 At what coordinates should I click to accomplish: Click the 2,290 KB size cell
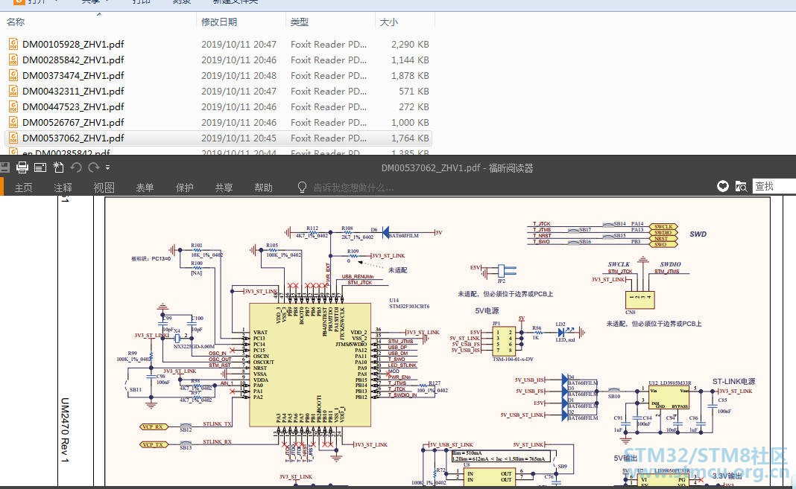410,44
